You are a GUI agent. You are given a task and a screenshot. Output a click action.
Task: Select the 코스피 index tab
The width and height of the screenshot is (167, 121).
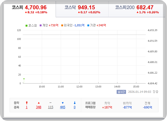click(30, 9)
